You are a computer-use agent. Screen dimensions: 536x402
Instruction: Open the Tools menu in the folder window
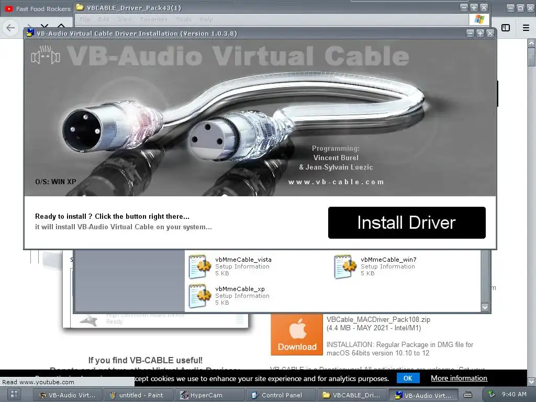(x=184, y=19)
